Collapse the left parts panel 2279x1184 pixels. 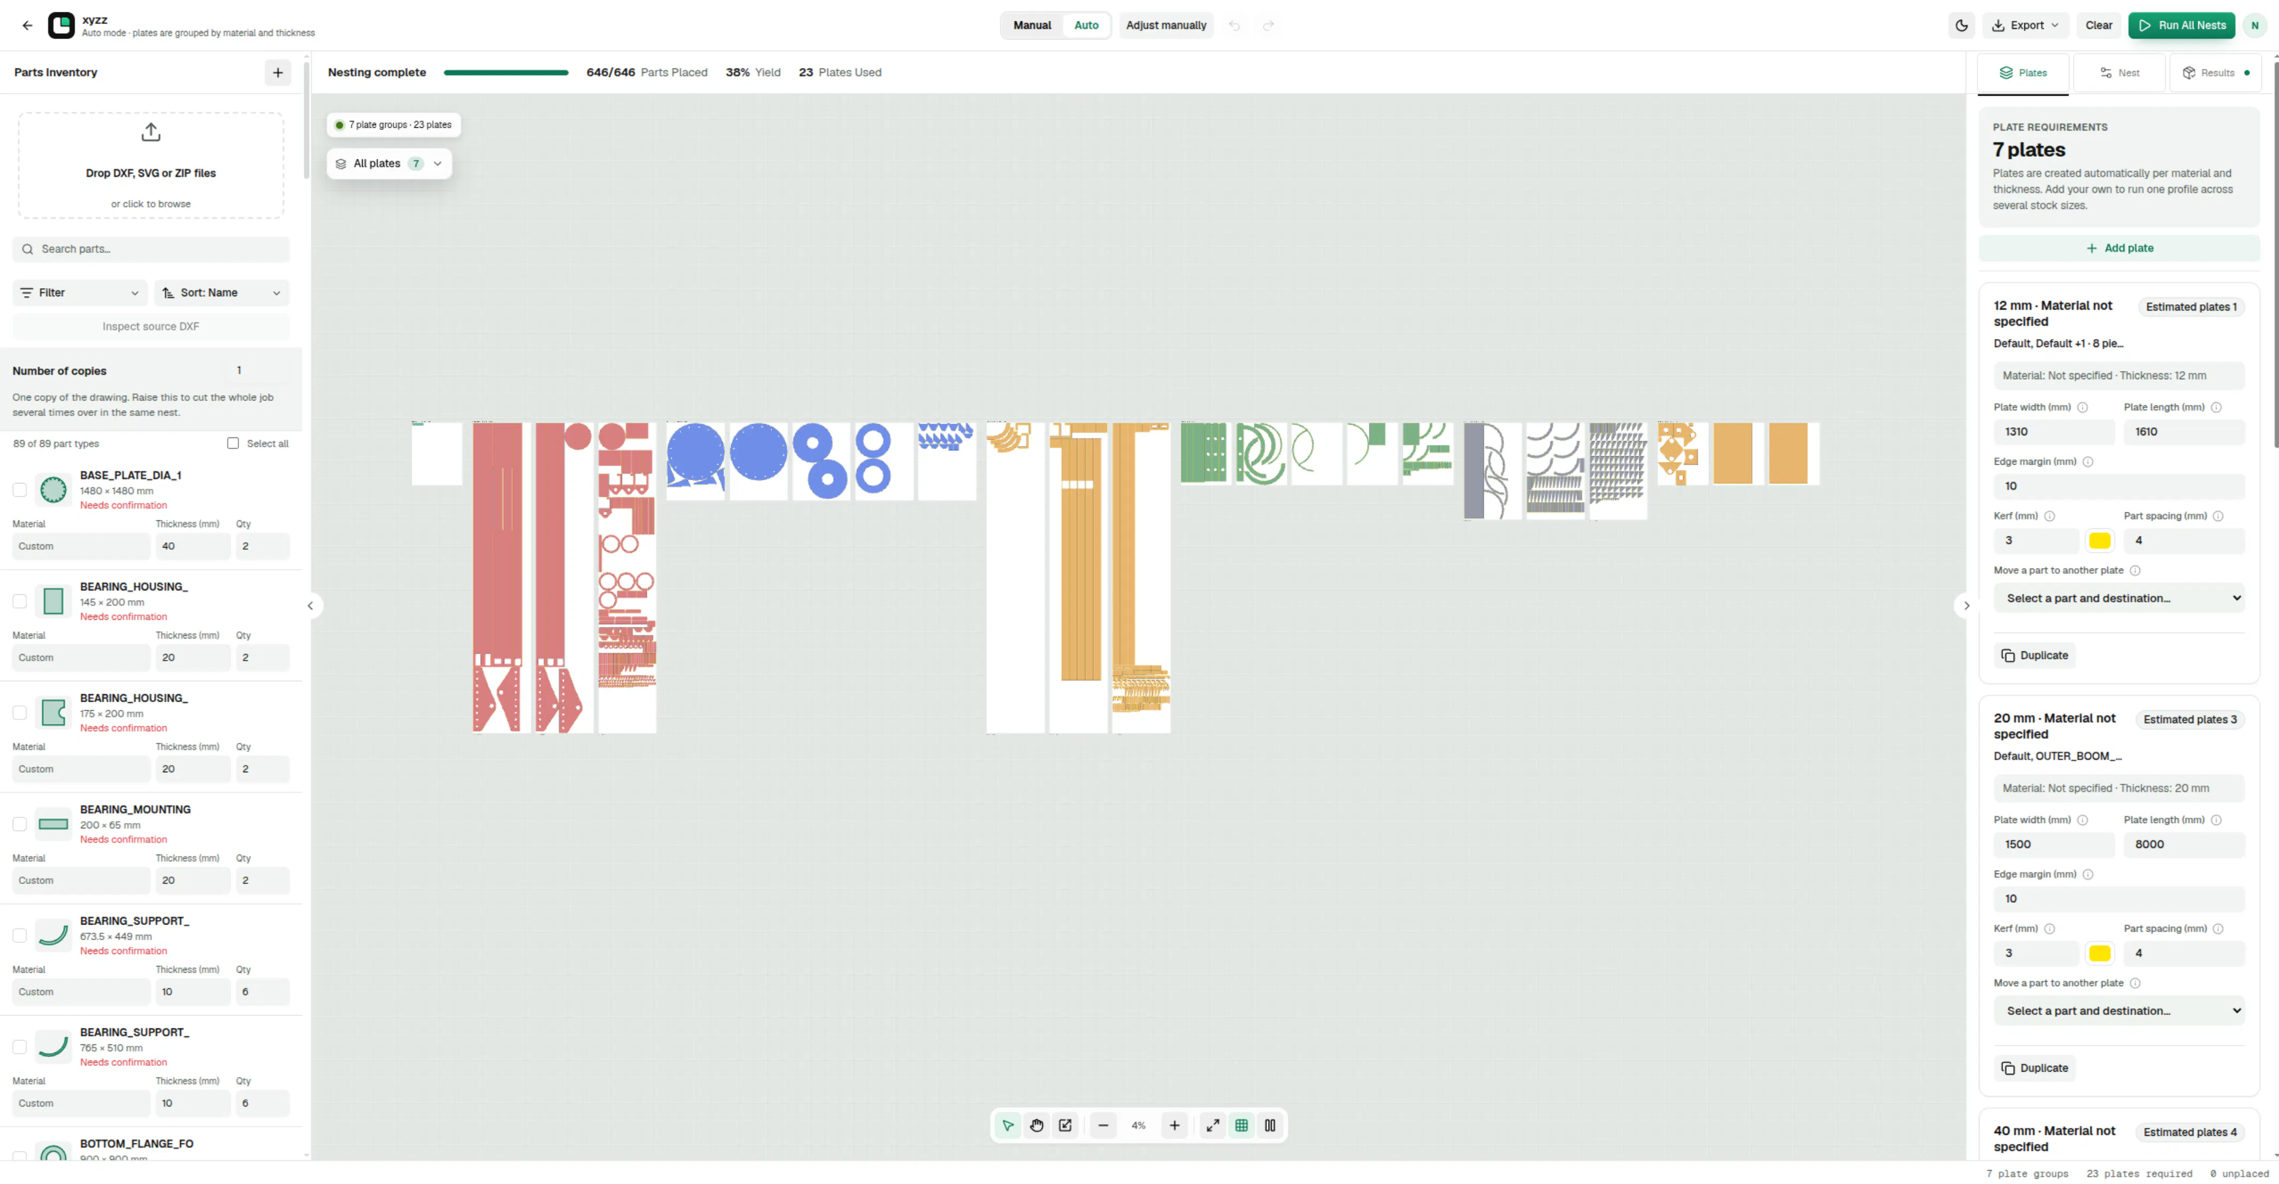[x=311, y=606]
